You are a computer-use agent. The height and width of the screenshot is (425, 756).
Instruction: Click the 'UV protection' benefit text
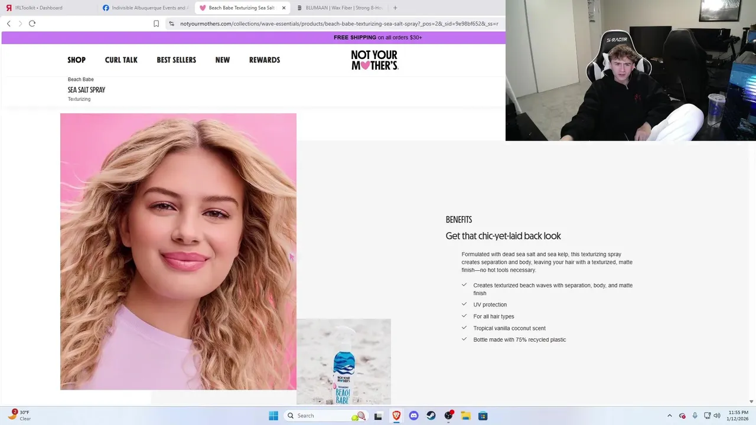point(490,305)
